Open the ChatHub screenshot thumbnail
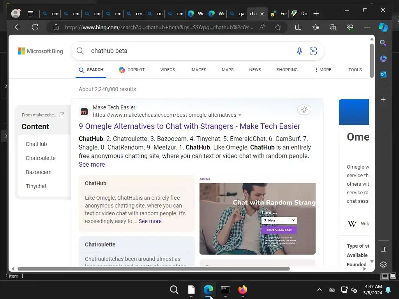This screenshot has width=399, height=299. tap(258, 219)
